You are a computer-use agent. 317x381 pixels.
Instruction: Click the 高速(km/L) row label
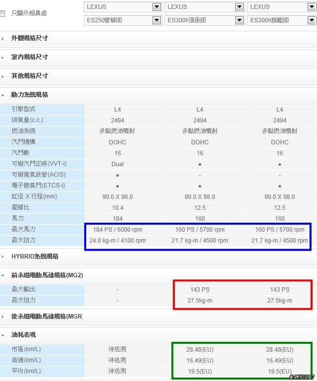(x=26, y=360)
